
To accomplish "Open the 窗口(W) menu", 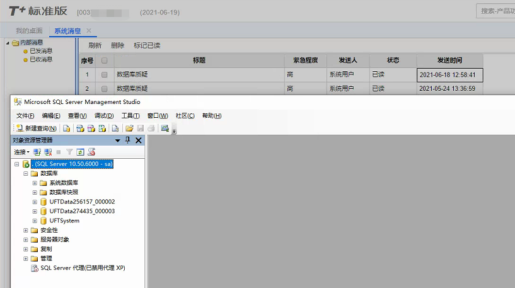I will coord(158,116).
